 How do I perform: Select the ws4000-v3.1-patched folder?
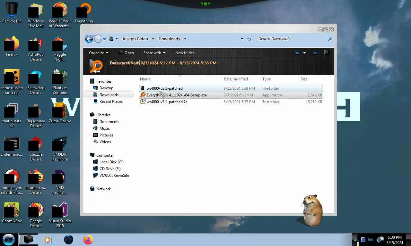tap(231, 88)
